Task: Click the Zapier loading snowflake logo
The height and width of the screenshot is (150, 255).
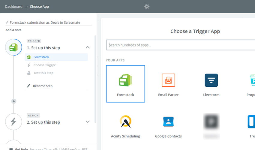Action: tap(147, 7)
